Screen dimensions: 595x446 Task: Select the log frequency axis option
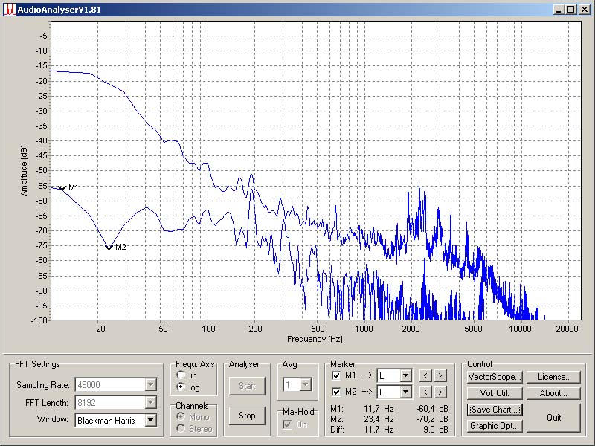click(181, 387)
